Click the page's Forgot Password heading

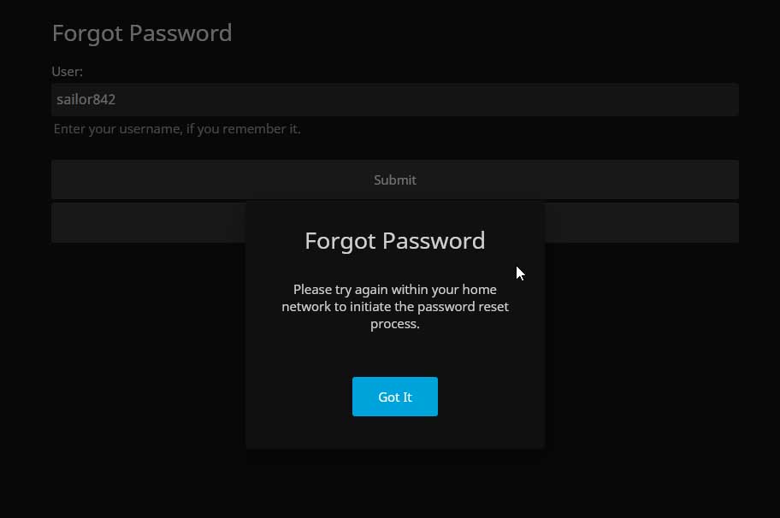142,32
